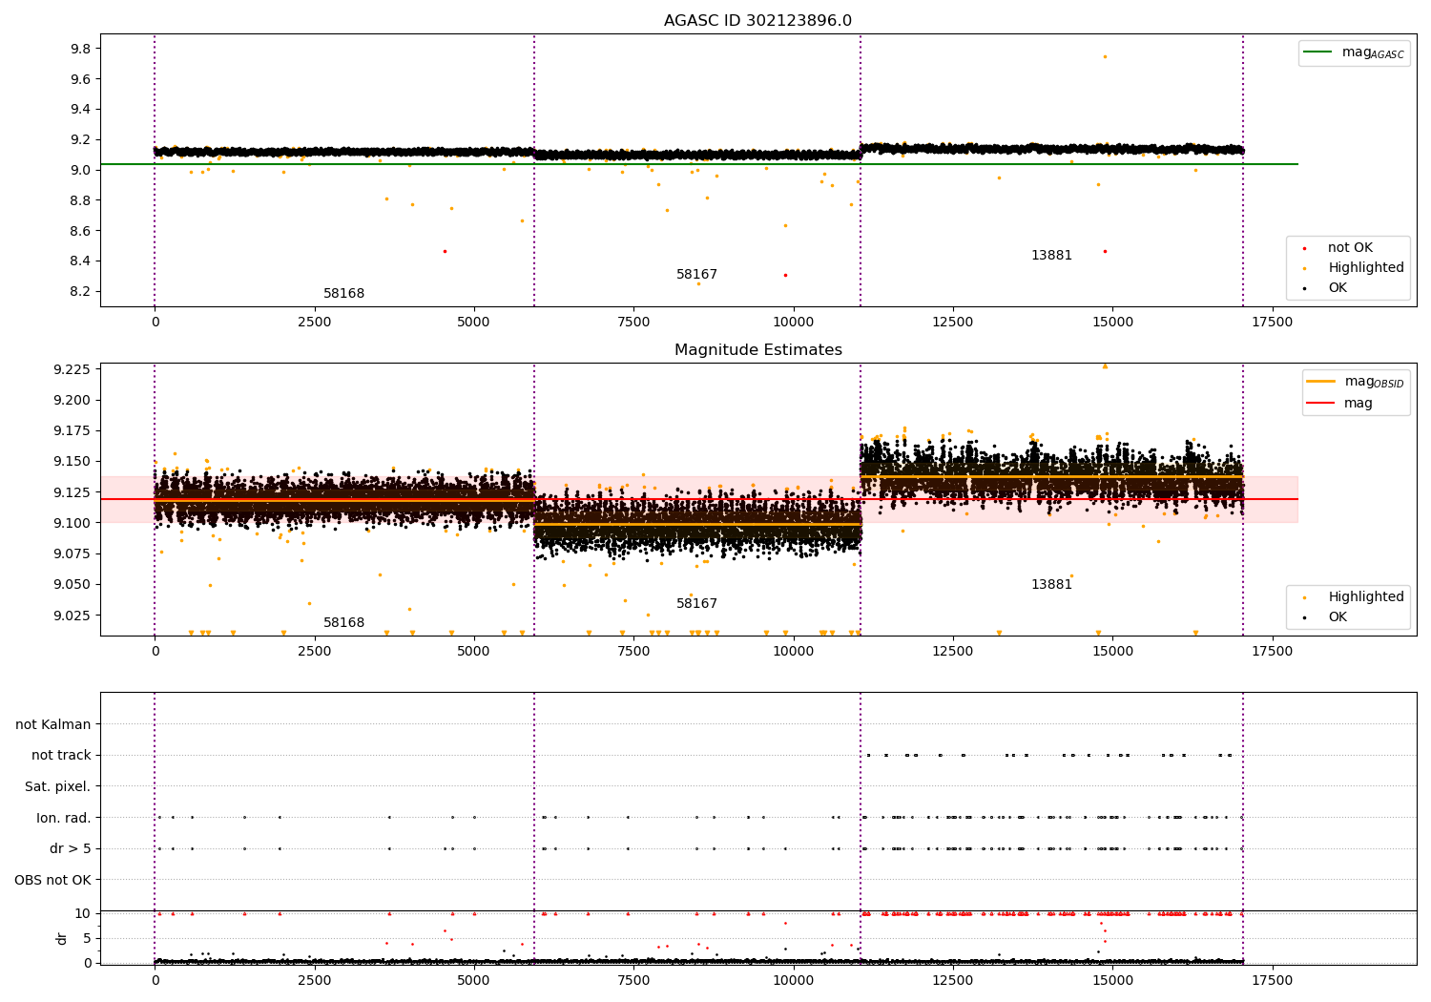Image resolution: width=1431 pixels, height=1002 pixels.
Task: Click the mag OBSID legend label
Action: click(1374, 382)
